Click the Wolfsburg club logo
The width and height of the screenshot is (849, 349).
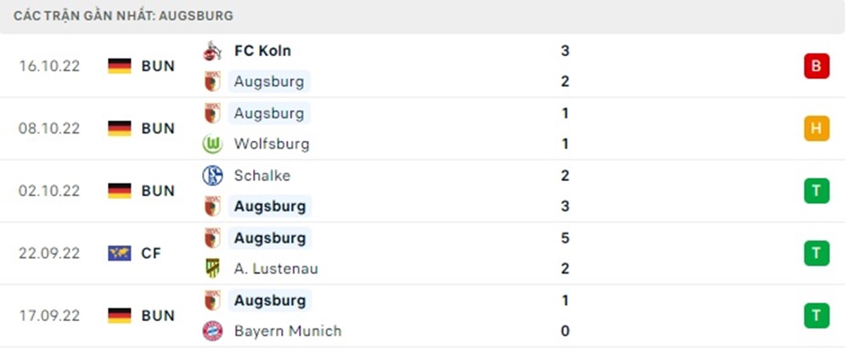pyautogui.click(x=211, y=144)
